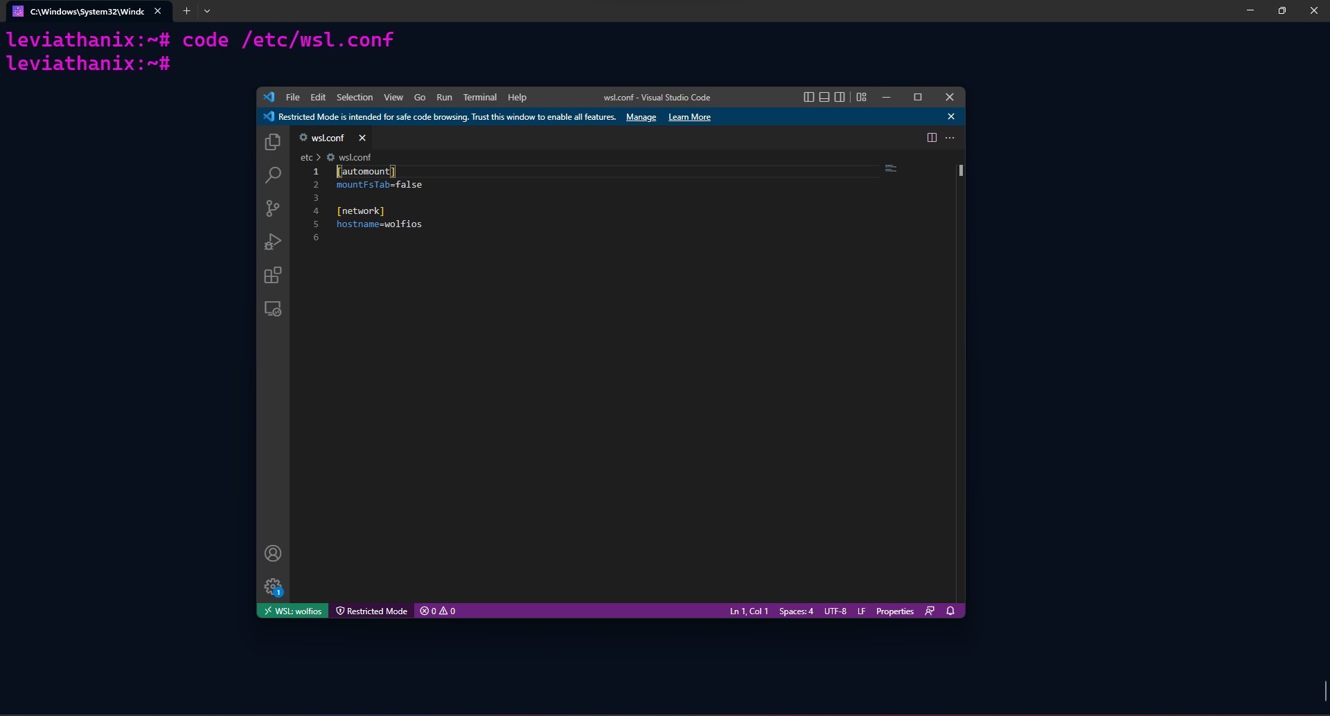The image size is (1330, 716).
Task: Open the Terminal menu
Action: pos(479,97)
